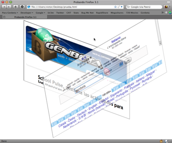Click the faded icon beside the bookmark star
Viewport: 172px width, 143px height.
[x=118, y=7]
